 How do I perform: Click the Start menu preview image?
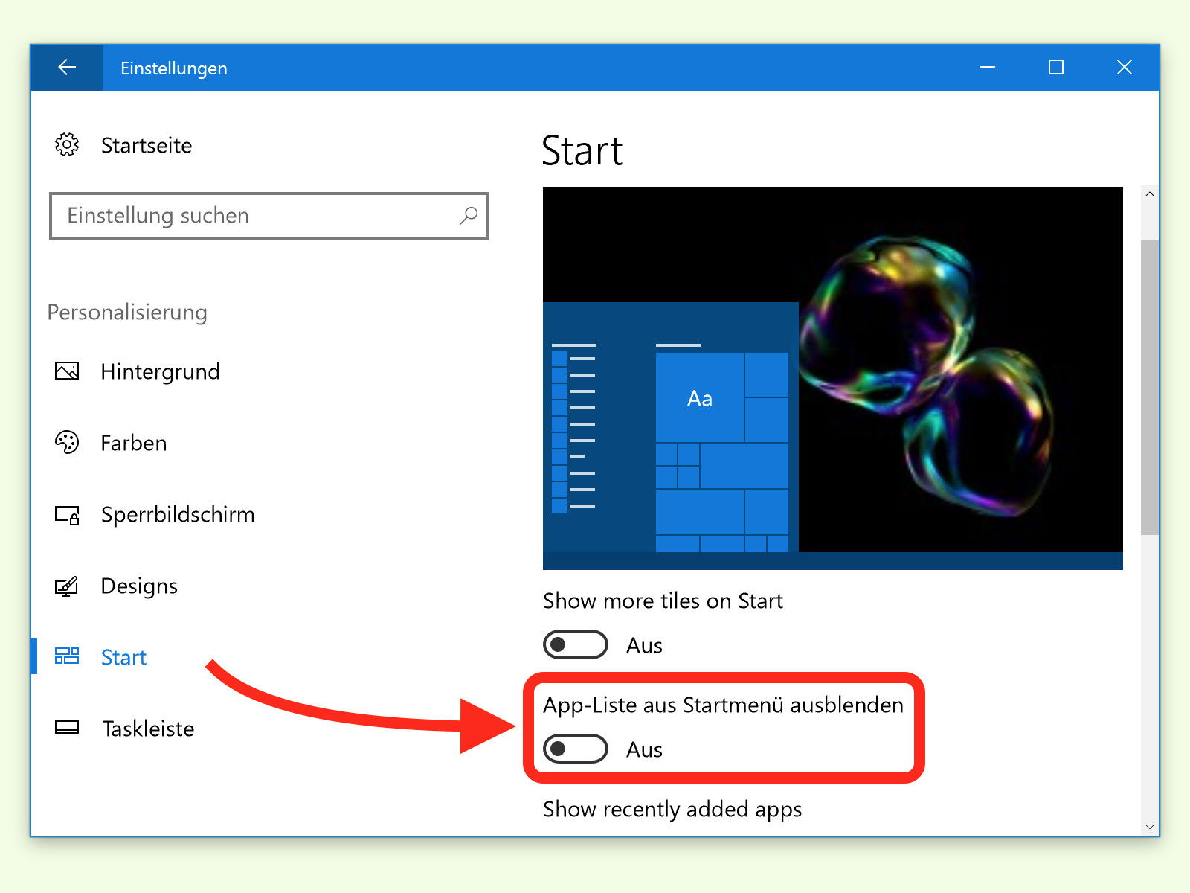coord(833,378)
